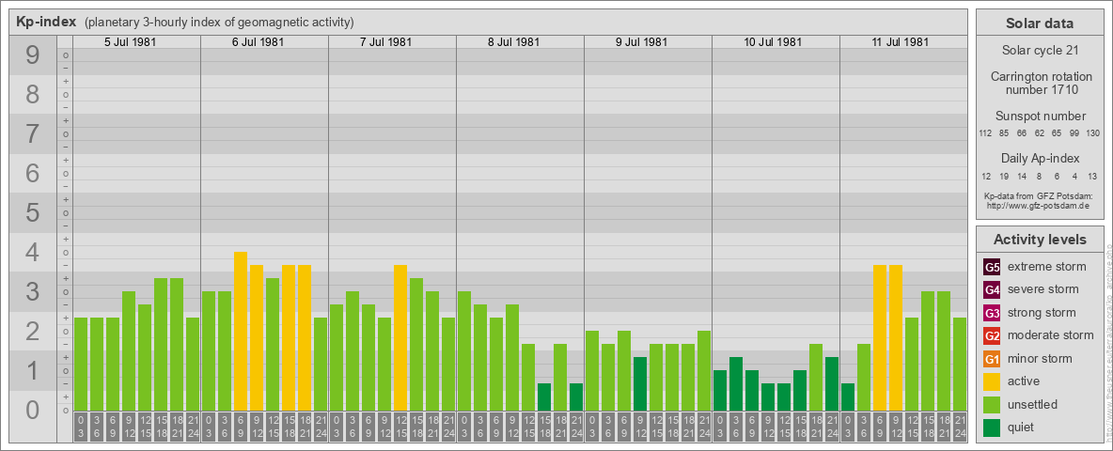The height and width of the screenshot is (451, 1113).
Task: Click the yellow 6-9 bar on 11 Jul 1981
Action: click(880, 337)
